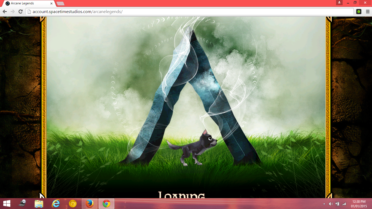Select the Arcane Legends tab
The height and width of the screenshot is (209, 372).
(29, 4)
